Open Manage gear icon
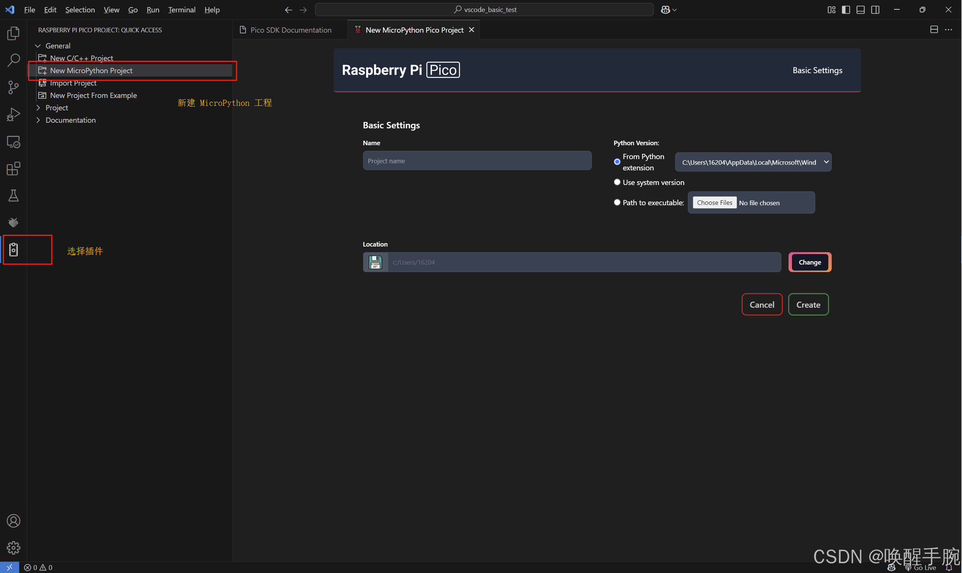The height and width of the screenshot is (573, 962). coord(13,547)
